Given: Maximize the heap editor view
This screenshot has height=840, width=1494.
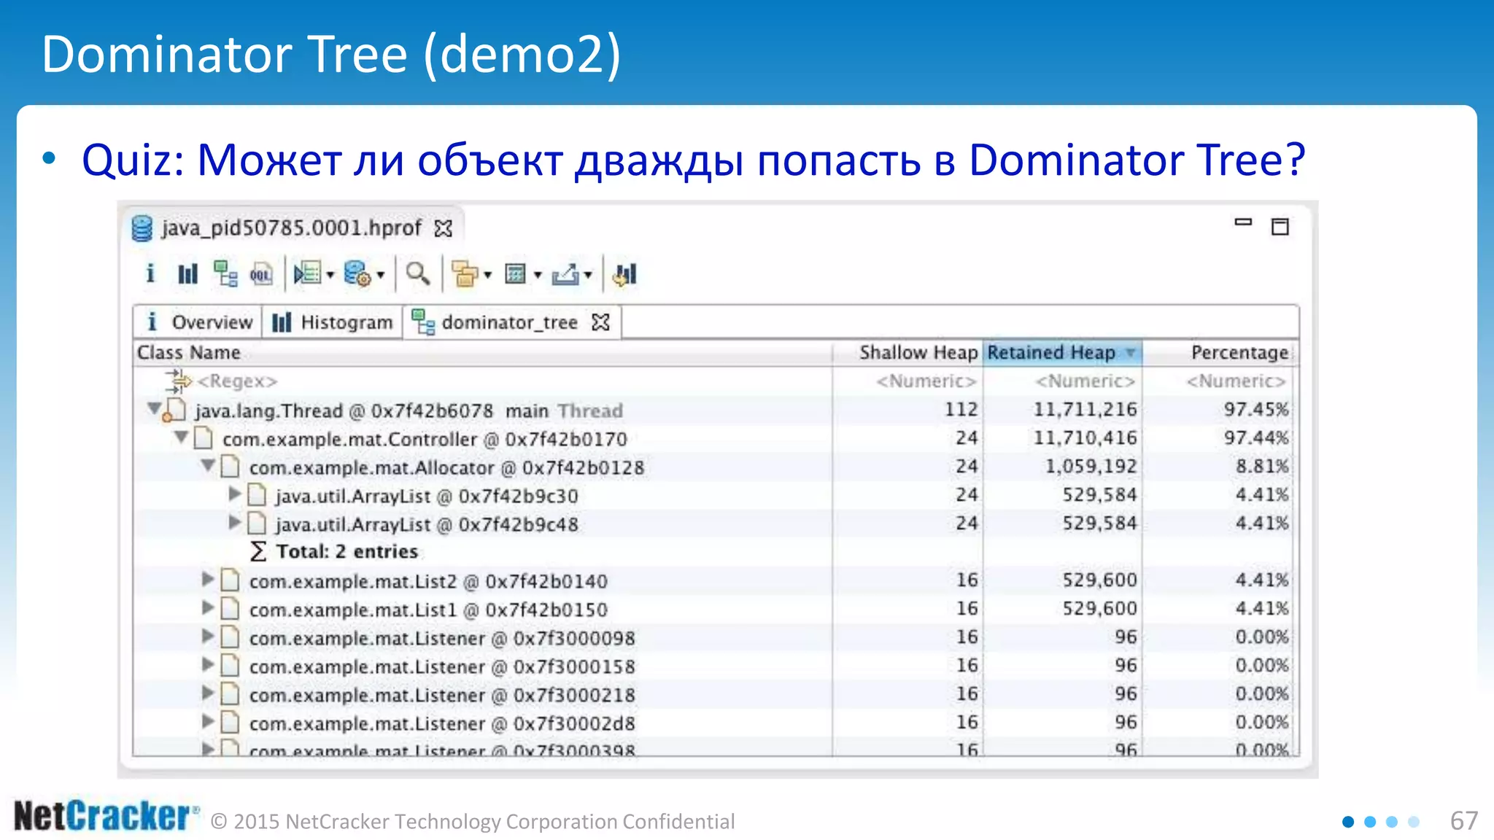Looking at the screenshot, I should pos(1280,227).
